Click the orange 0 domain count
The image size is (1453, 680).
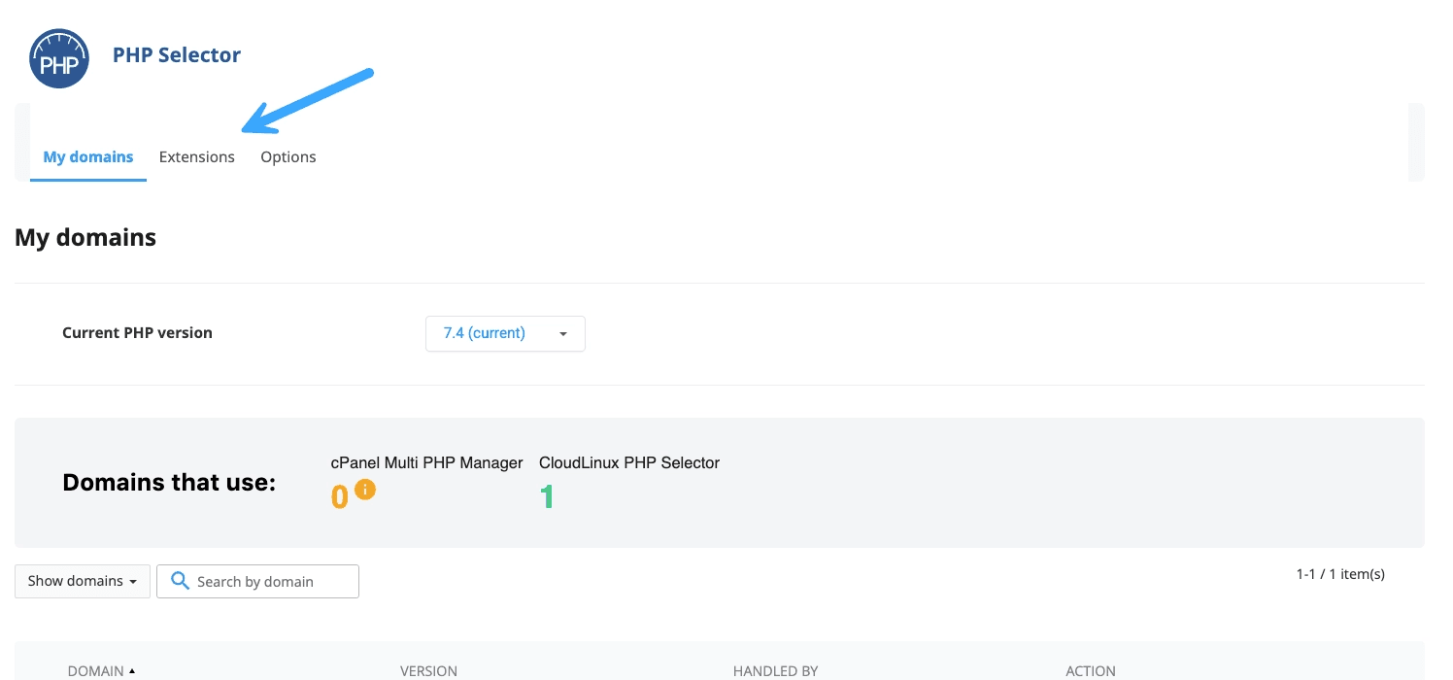pyautogui.click(x=339, y=497)
